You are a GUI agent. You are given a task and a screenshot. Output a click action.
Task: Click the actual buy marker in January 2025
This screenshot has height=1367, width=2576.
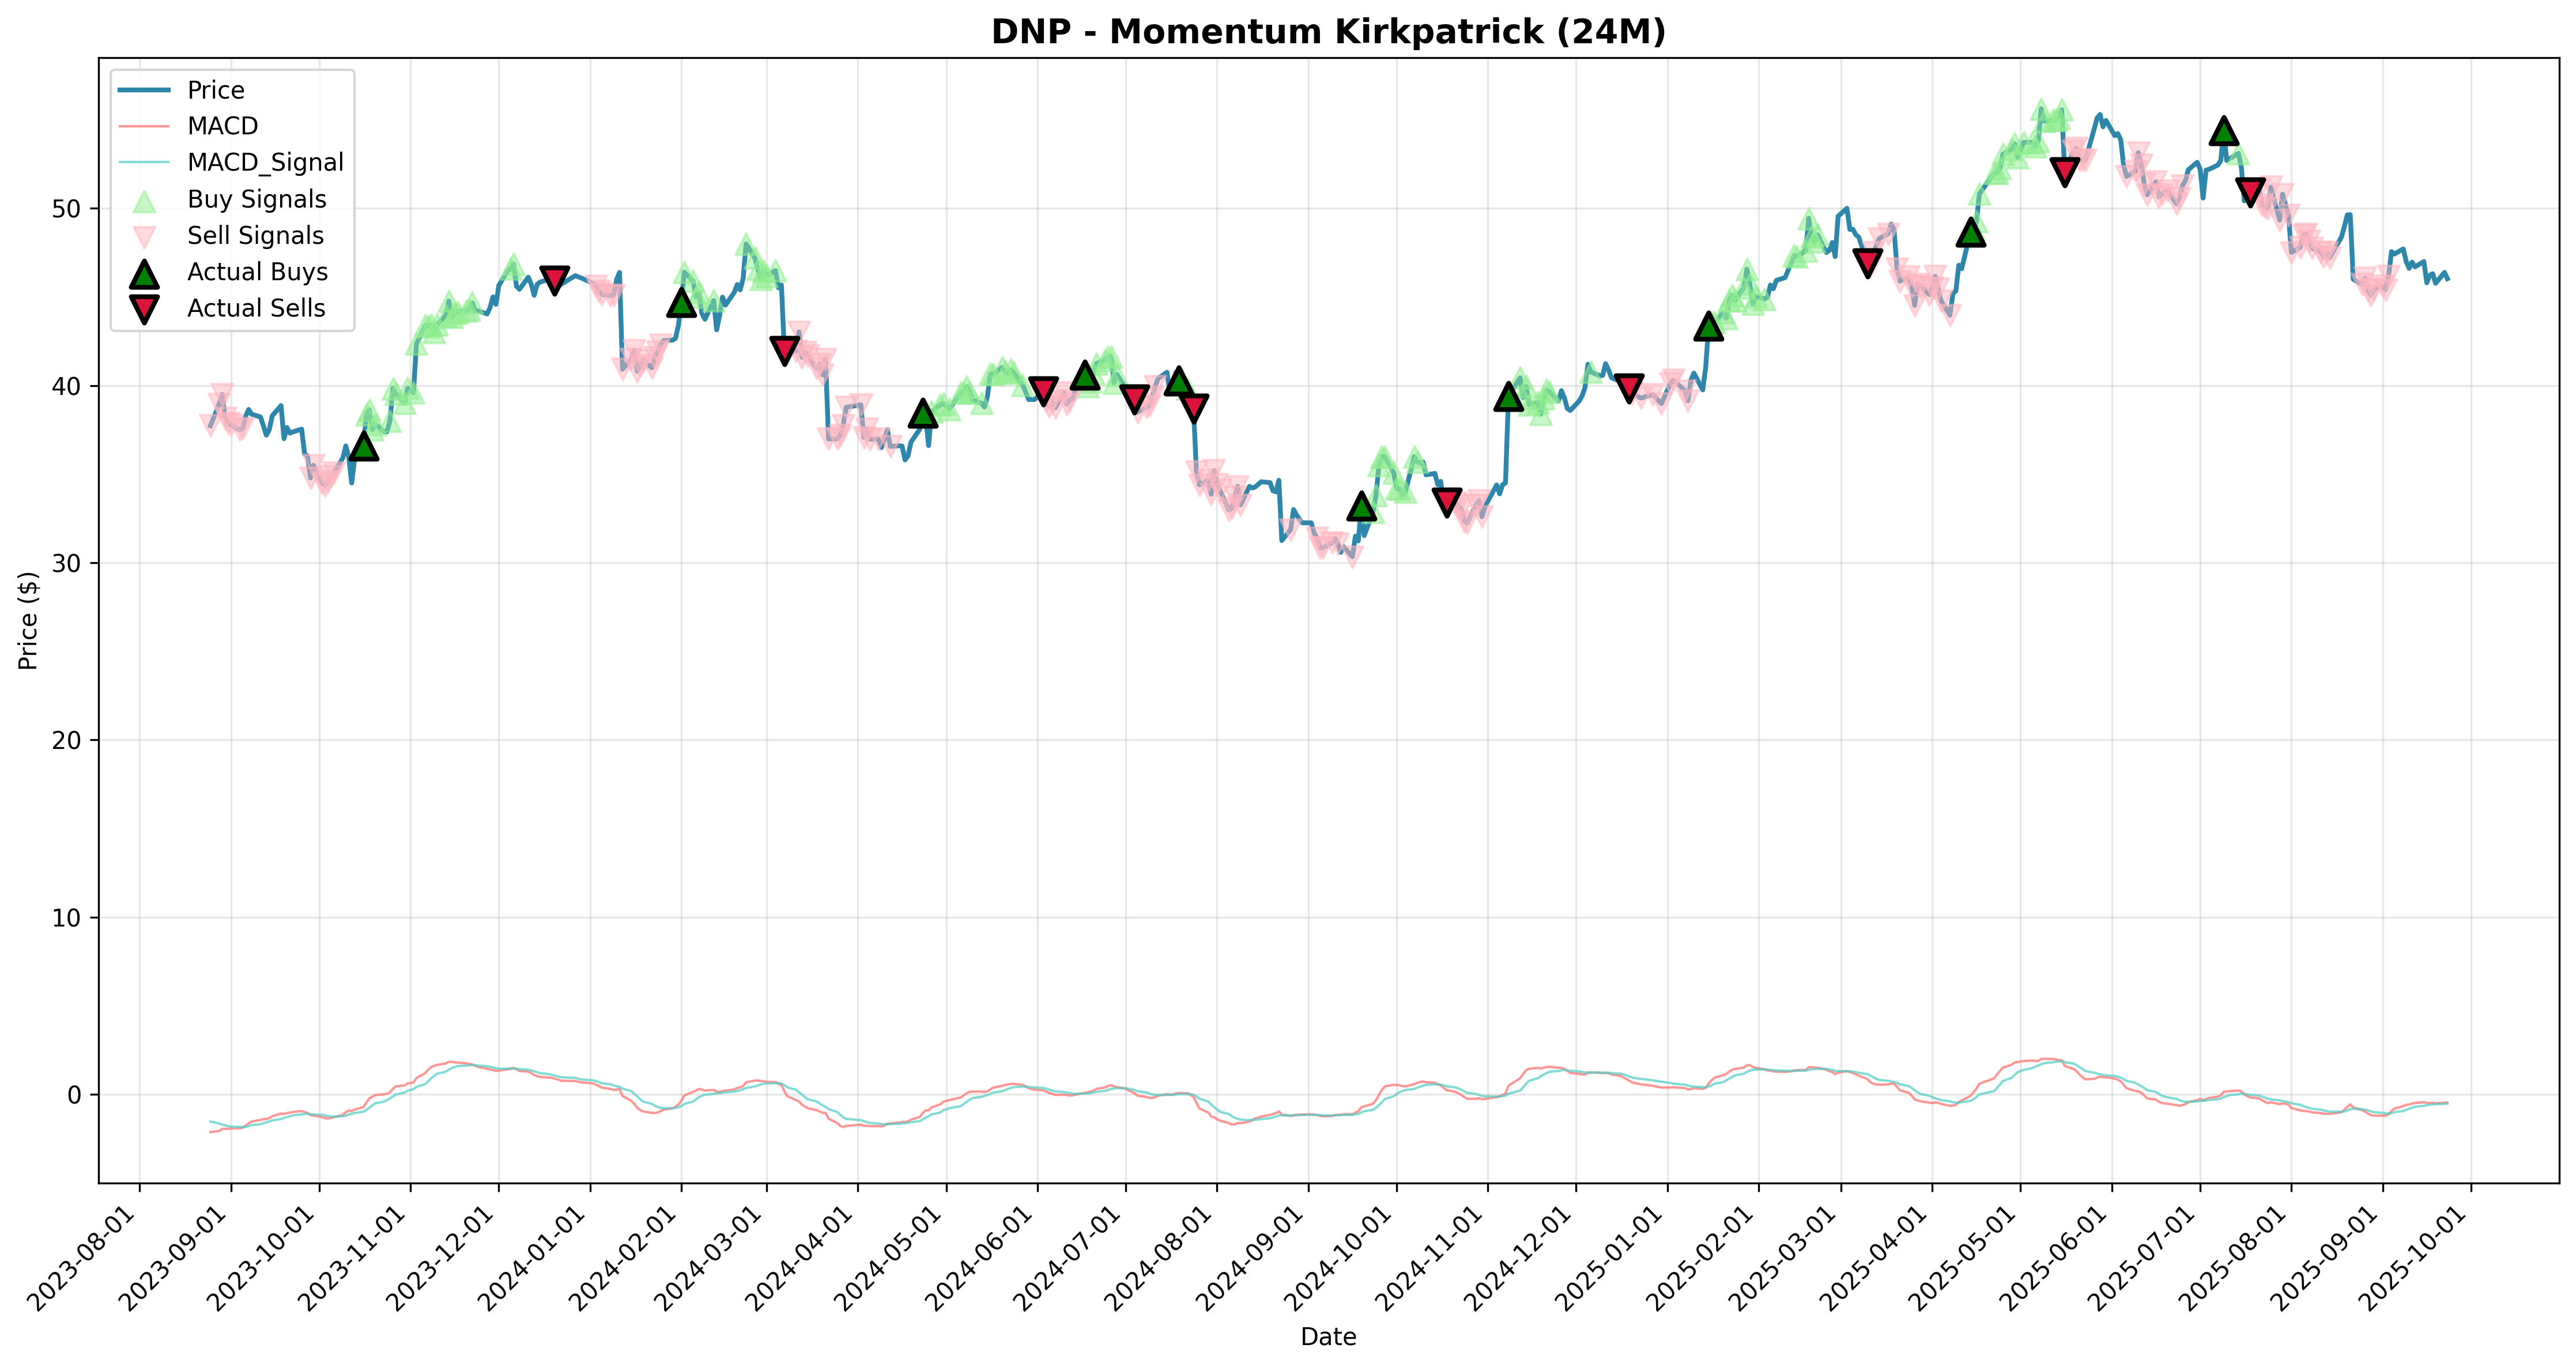[x=1709, y=326]
